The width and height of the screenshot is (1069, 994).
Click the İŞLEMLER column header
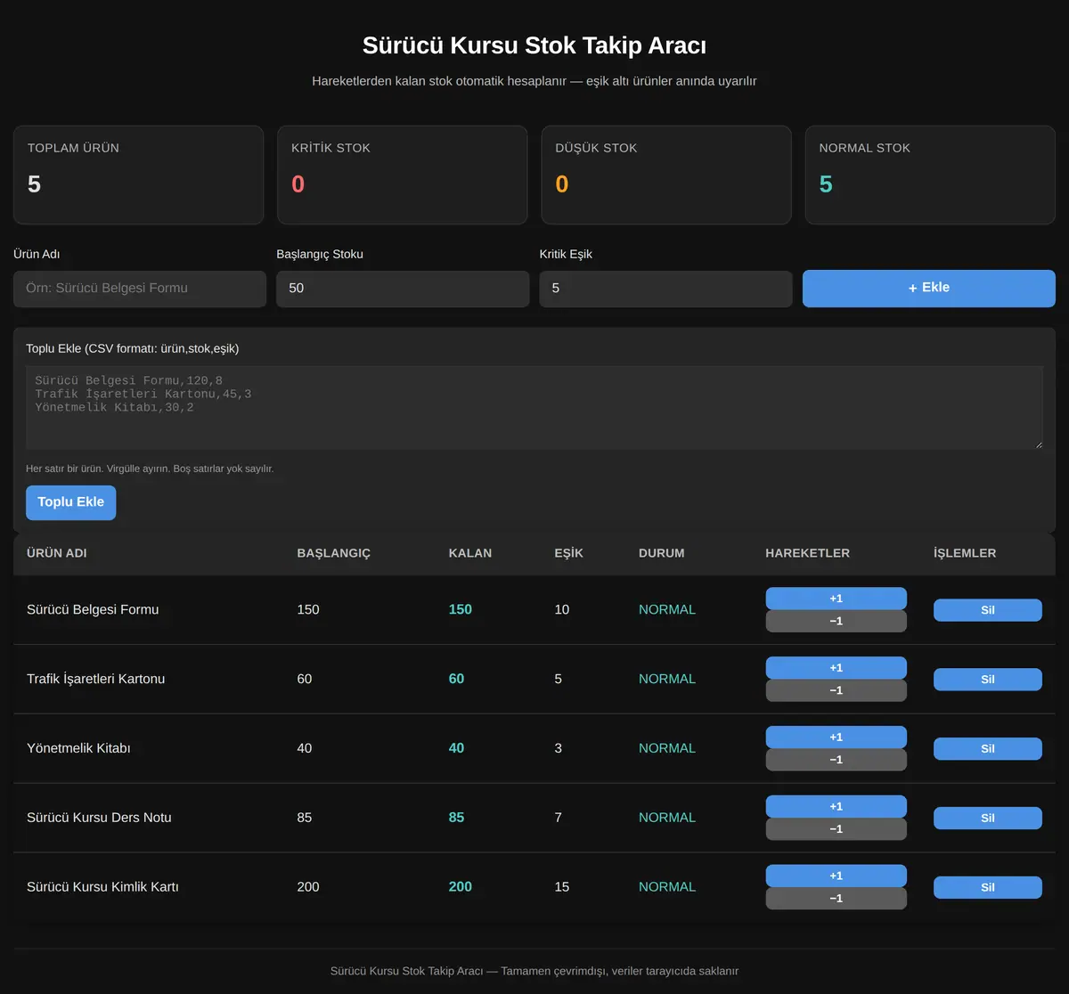965,553
